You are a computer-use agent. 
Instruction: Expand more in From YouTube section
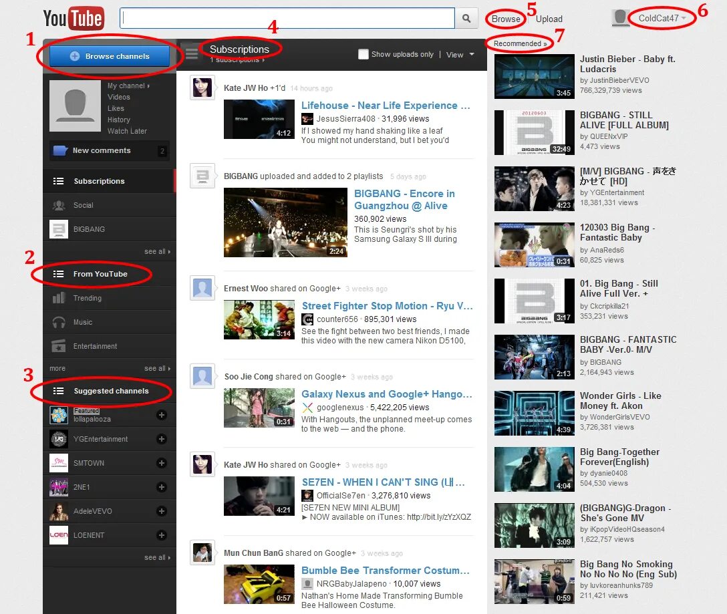click(57, 368)
